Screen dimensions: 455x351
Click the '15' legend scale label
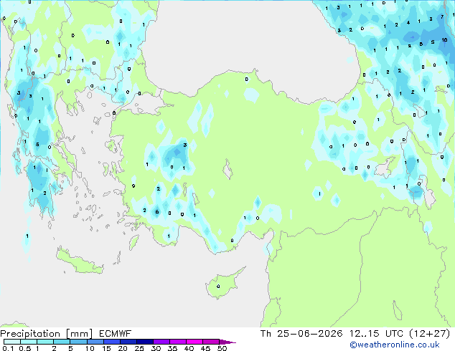point(106,348)
